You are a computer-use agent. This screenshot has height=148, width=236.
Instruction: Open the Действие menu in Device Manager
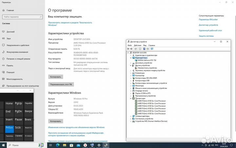point(138,45)
